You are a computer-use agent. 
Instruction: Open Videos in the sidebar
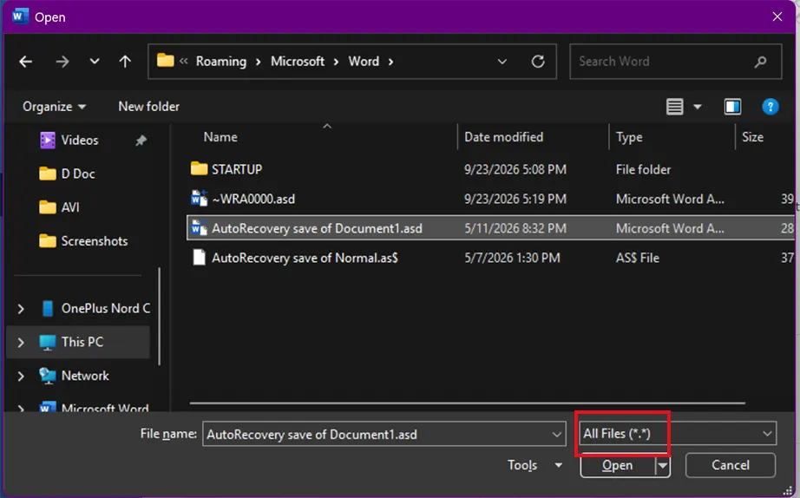tap(80, 140)
